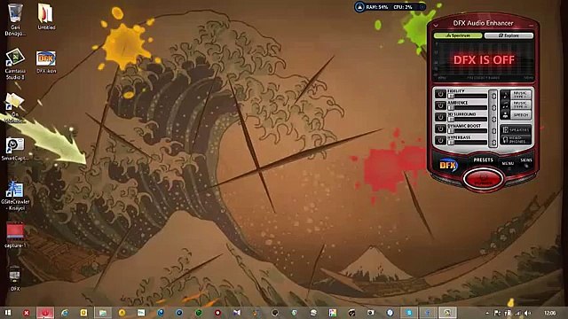Screen dimensions: 568x319
Task: Toggle the Hyperbass power button
Action: click(440, 140)
